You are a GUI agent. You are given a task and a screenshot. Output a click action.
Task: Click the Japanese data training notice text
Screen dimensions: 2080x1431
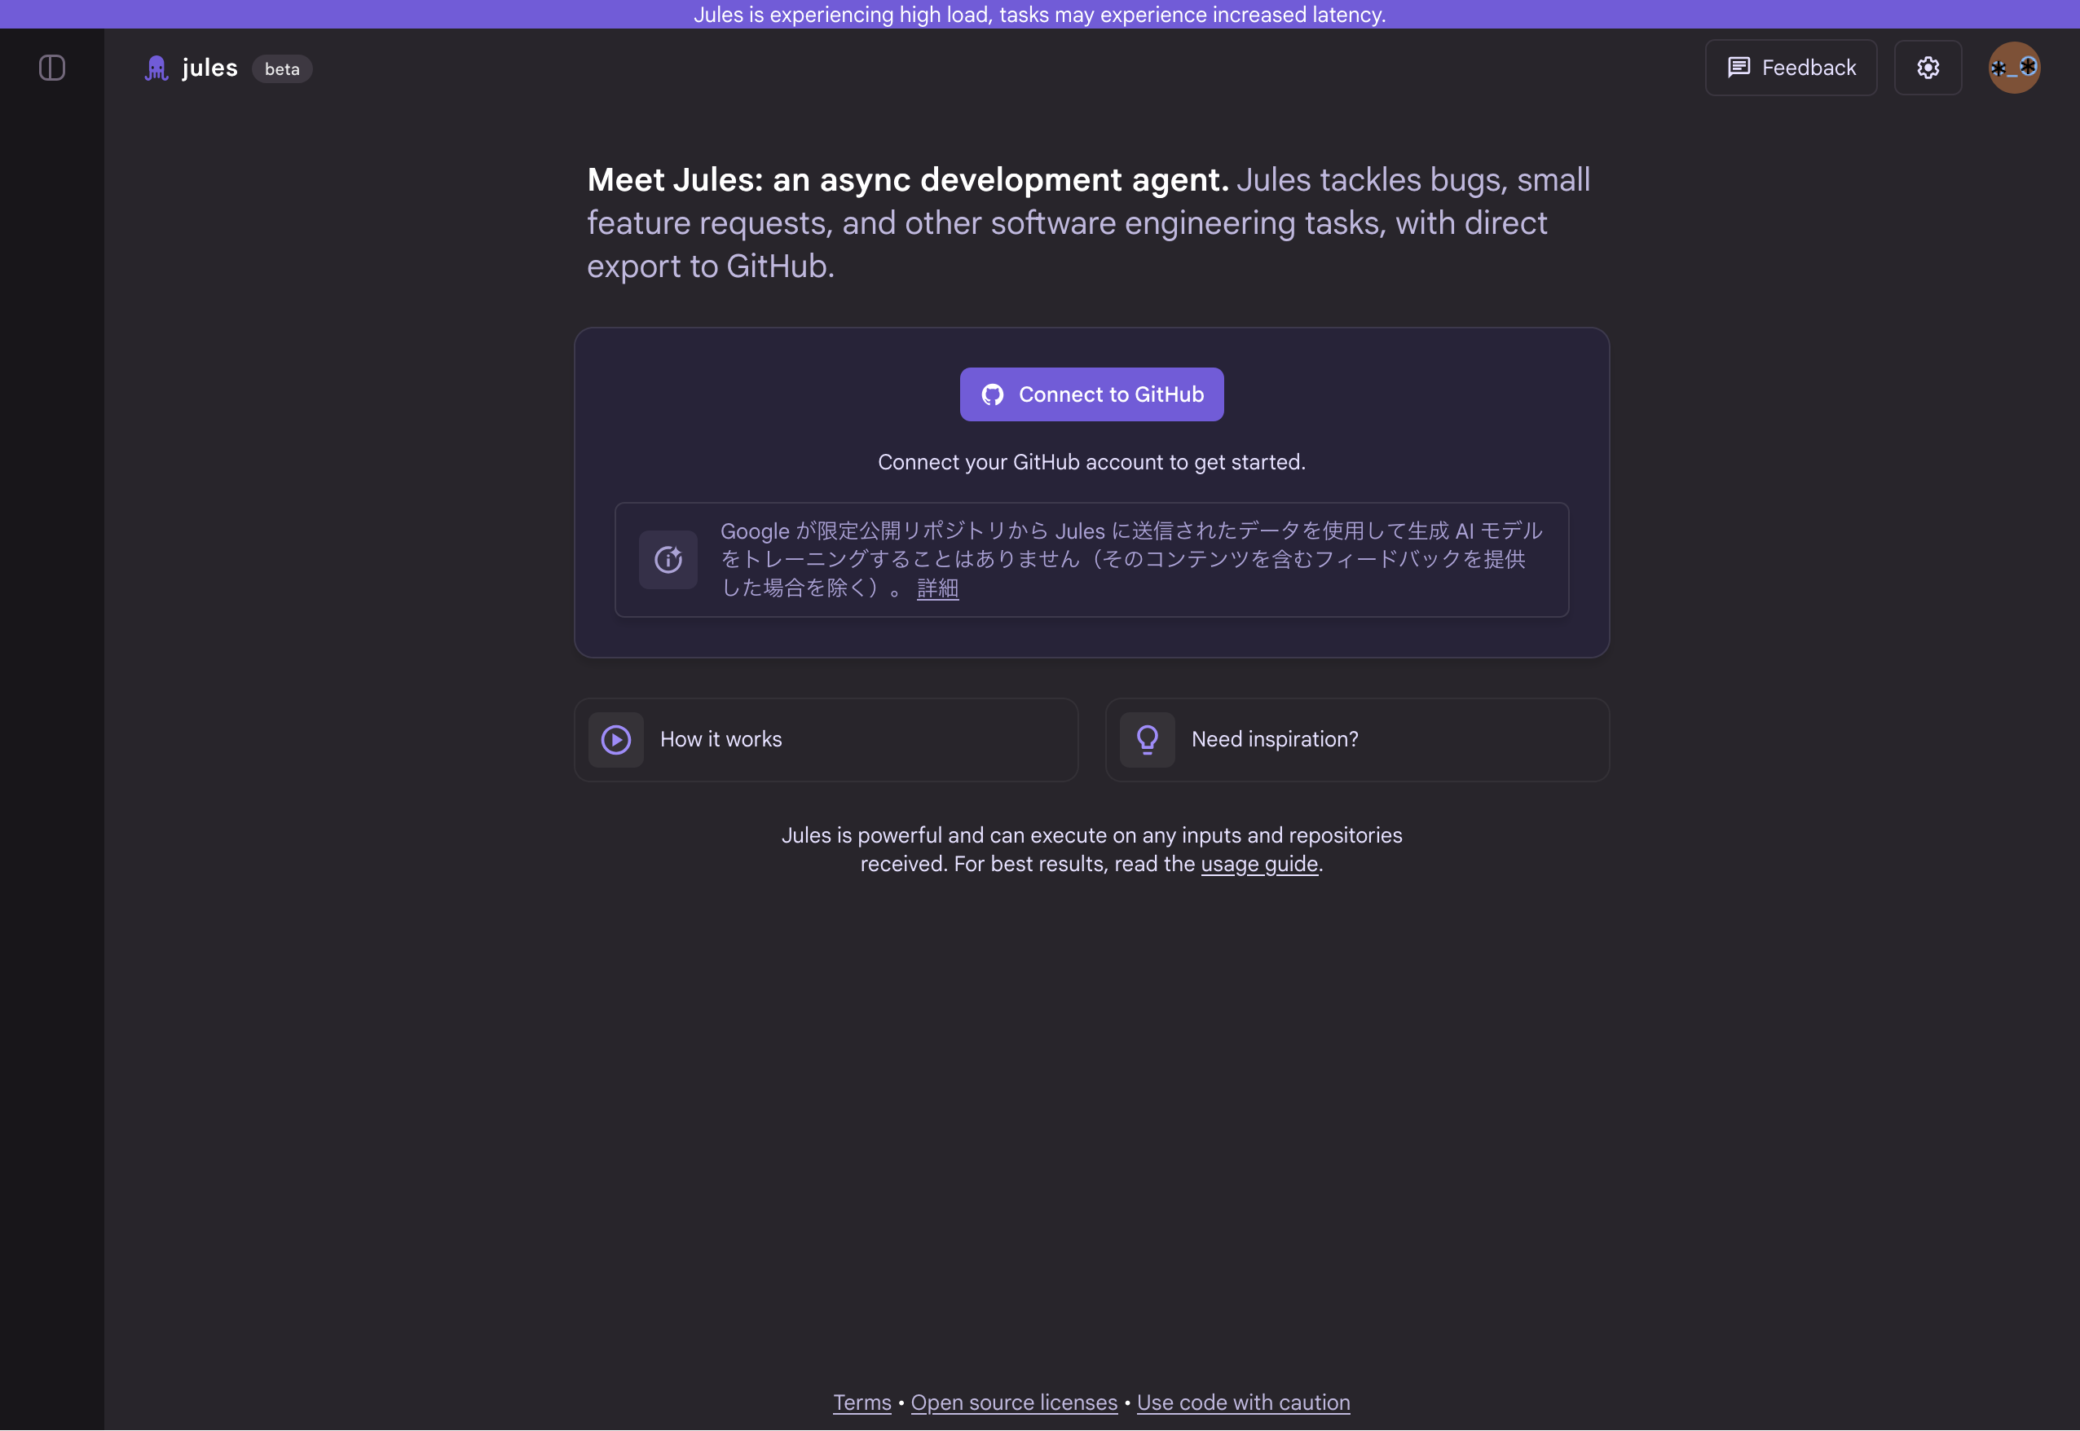[1131, 560]
